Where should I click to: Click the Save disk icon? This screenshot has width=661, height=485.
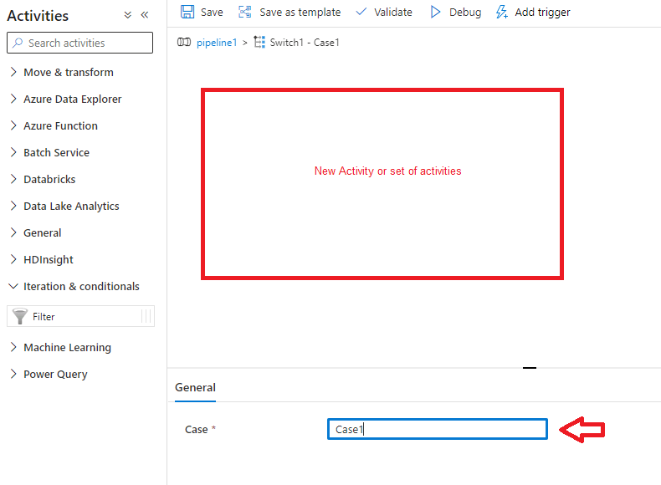point(187,12)
